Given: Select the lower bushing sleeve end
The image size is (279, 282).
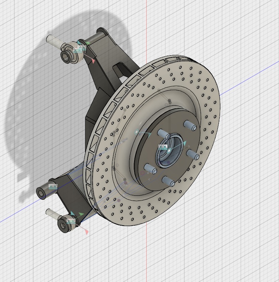Looking at the screenshot, I should [41, 193].
